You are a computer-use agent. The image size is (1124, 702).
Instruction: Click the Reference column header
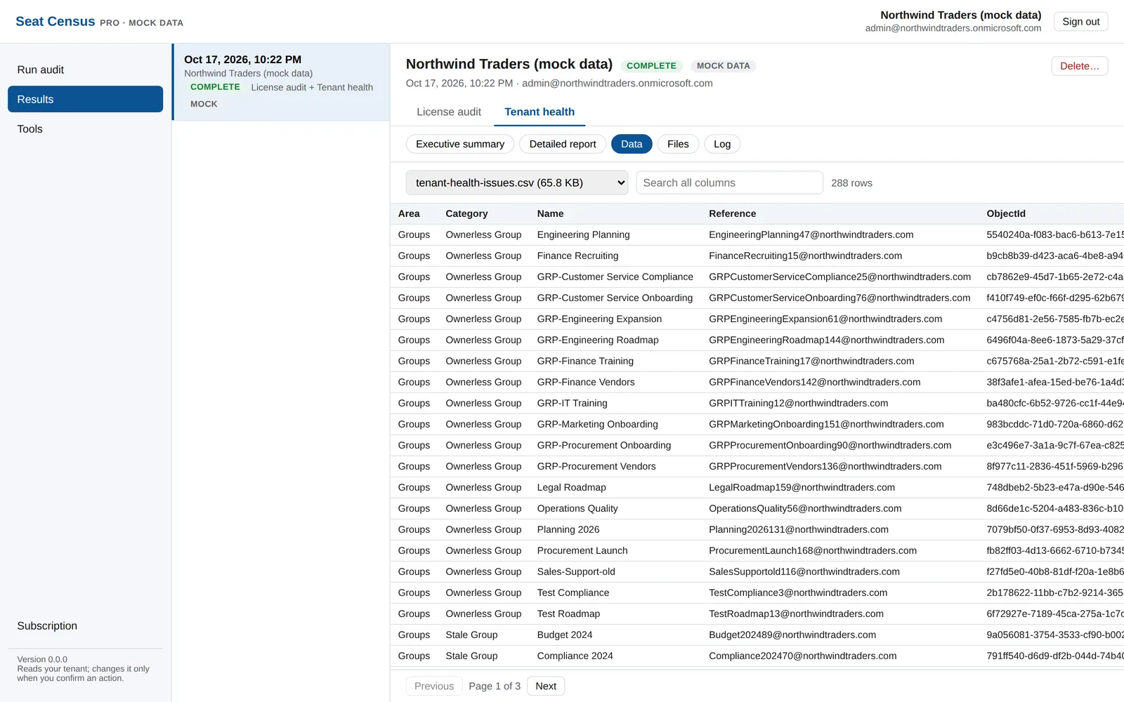pyautogui.click(x=732, y=213)
